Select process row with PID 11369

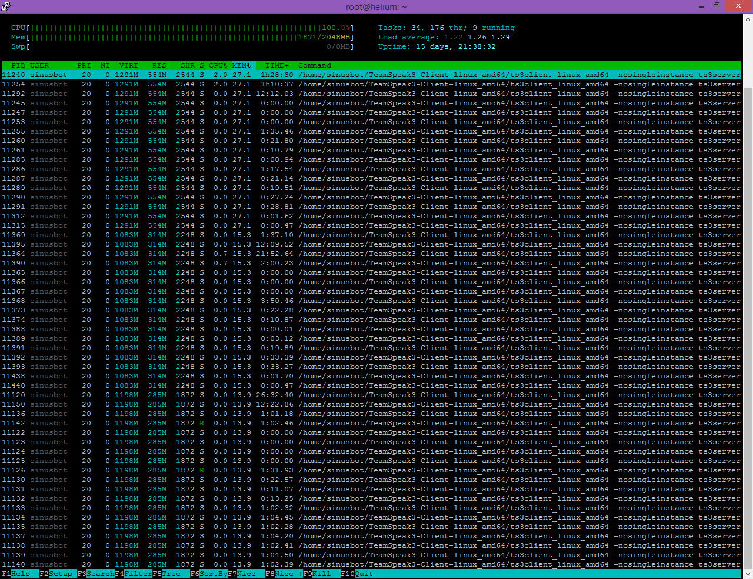click(x=371, y=235)
